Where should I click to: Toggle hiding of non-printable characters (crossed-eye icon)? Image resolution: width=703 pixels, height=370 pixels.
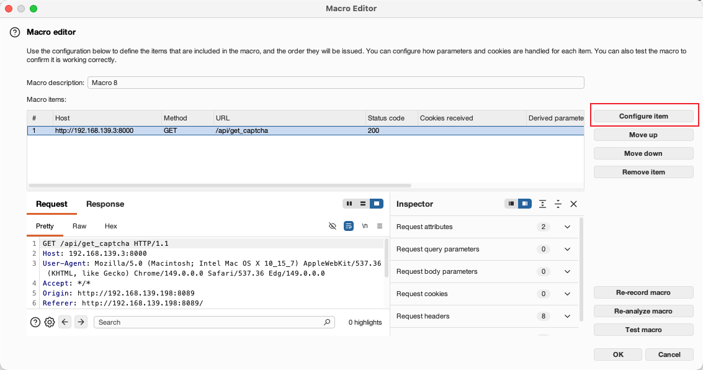coord(332,226)
